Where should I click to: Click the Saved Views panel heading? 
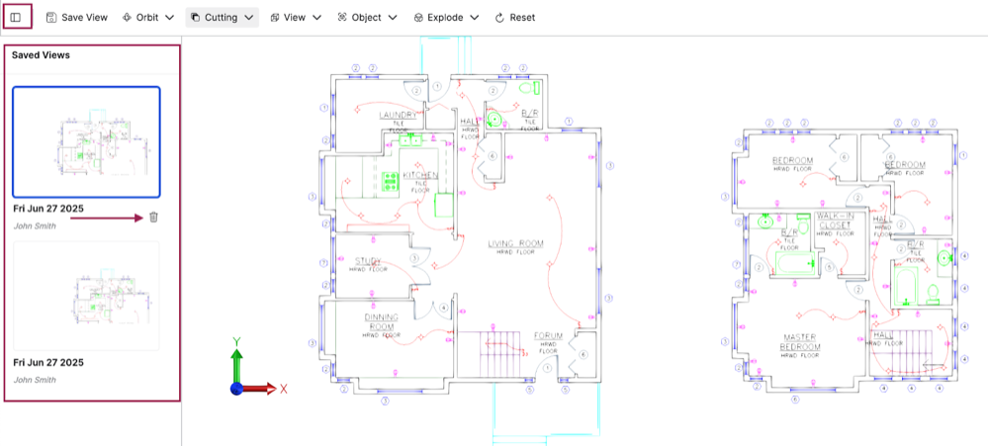tap(41, 54)
